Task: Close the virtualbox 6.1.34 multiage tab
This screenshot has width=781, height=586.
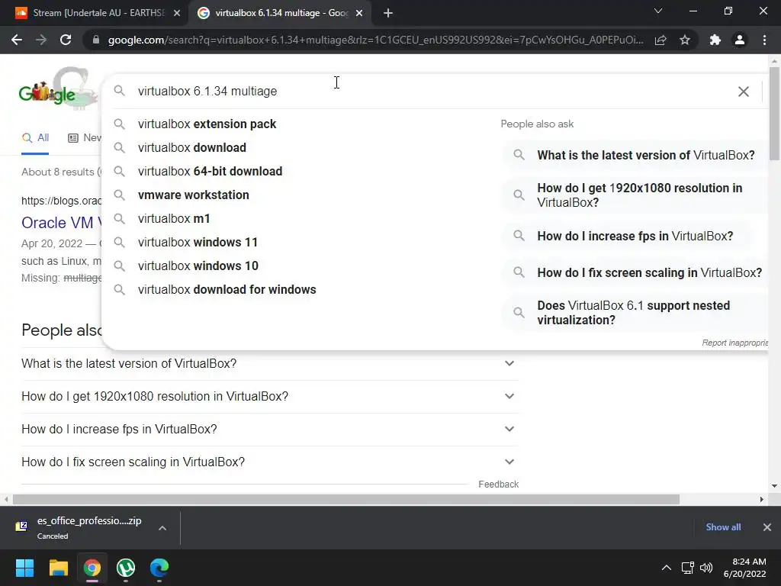Action: pyautogui.click(x=359, y=13)
